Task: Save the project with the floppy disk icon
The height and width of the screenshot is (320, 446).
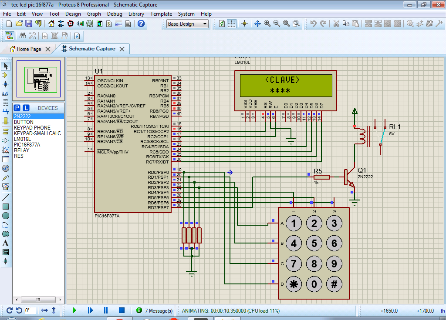Action: pyautogui.click(x=29, y=23)
